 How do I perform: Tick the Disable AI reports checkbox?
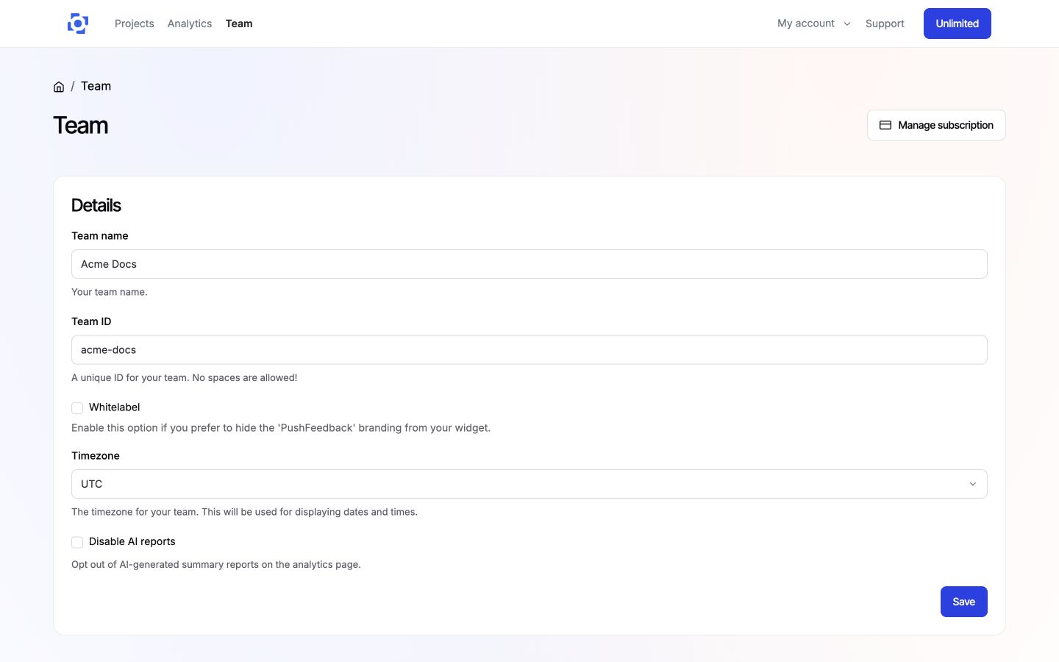coord(77,542)
